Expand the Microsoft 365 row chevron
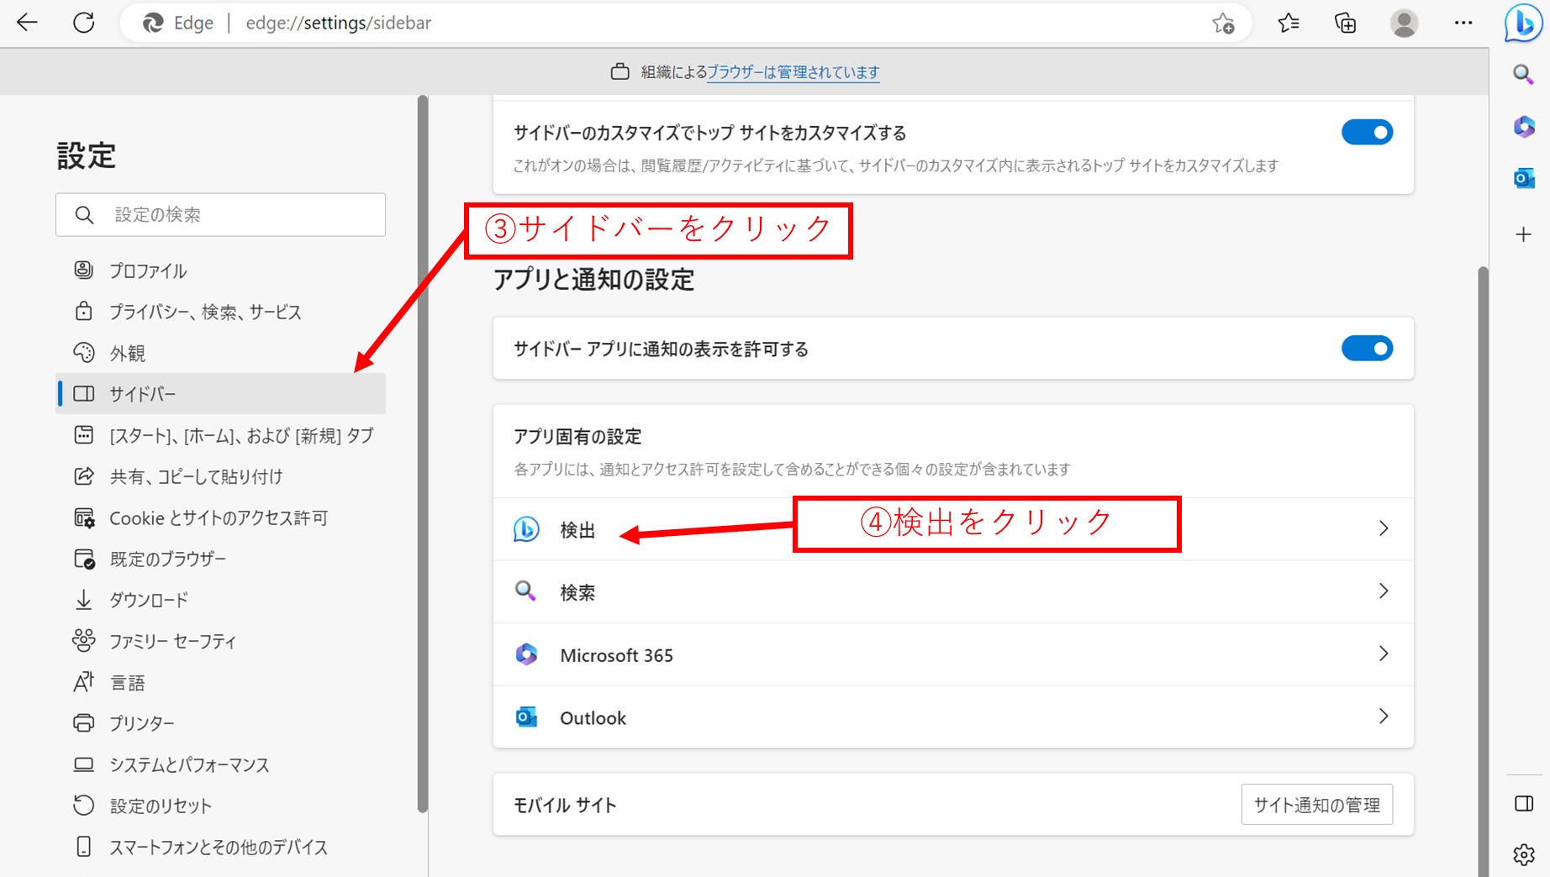The height and width of the screenshot is (877, 1550). 1383,654
